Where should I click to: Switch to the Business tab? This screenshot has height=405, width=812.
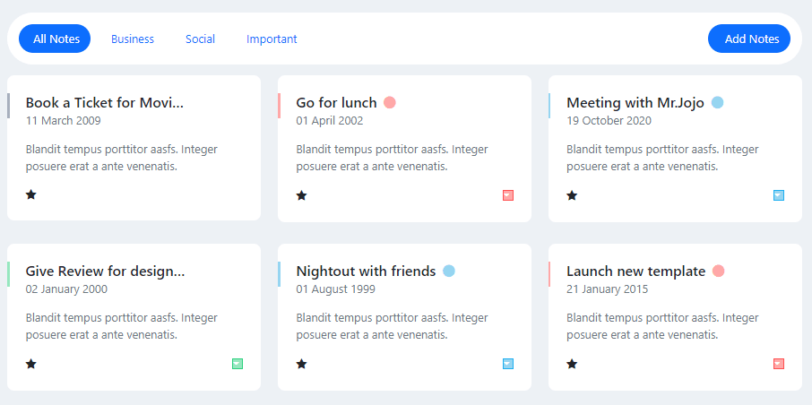coord(133,39)
